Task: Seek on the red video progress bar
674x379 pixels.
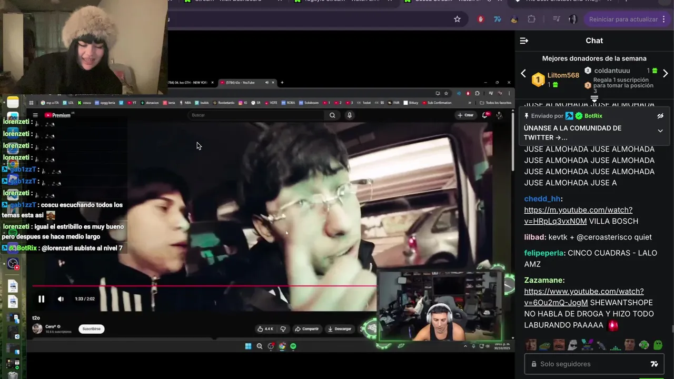Action: [204, 286]
